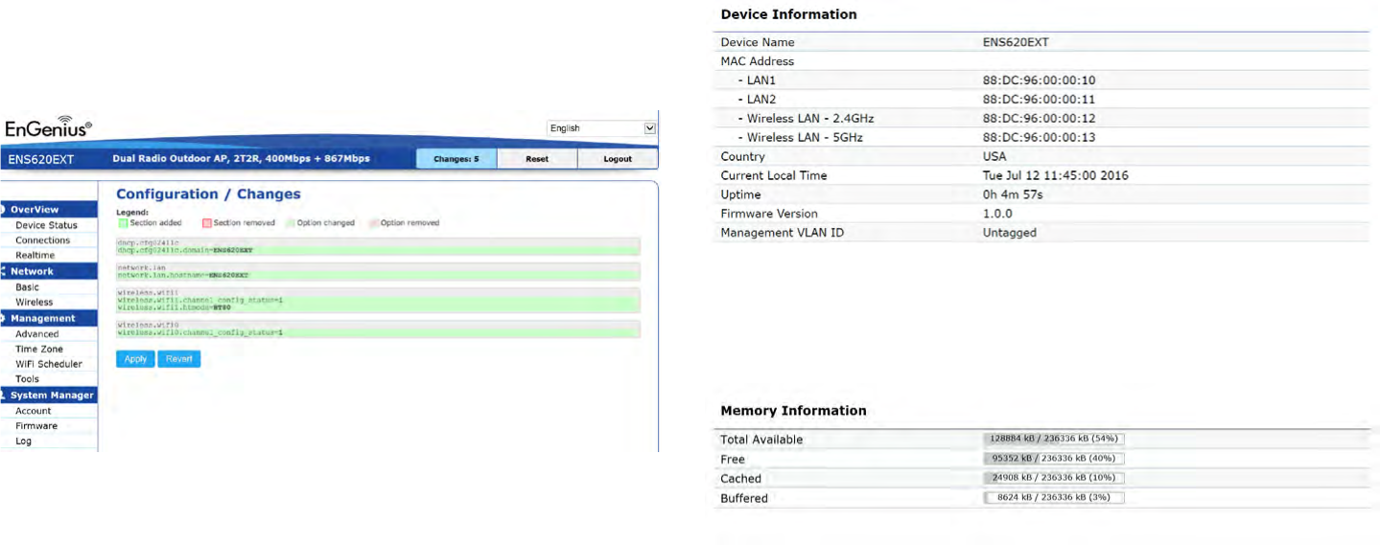
Task: Open Device Status in the sidebar
Action: pos(46,225)
